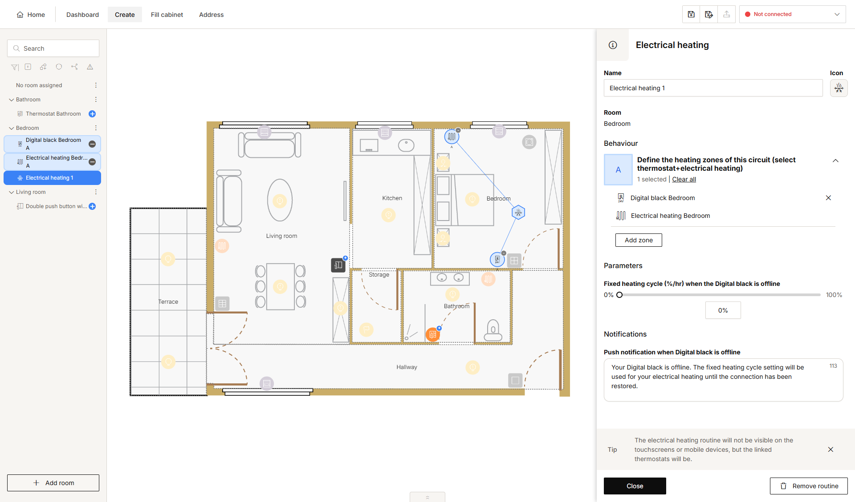Click the Clear all link
This screenshot has height=502, width=855.
(684, 179)
